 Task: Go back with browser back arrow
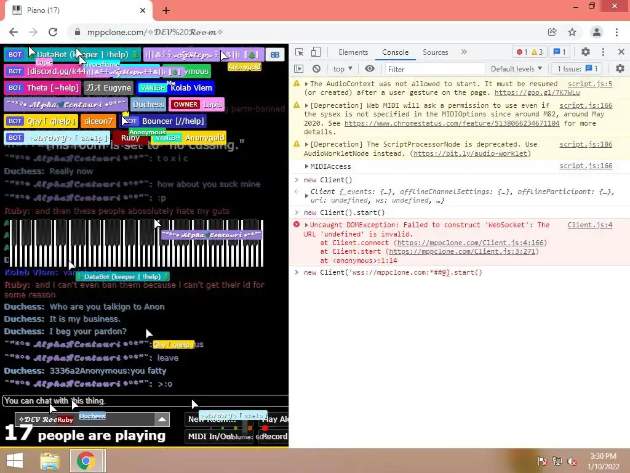coord(14,32)
